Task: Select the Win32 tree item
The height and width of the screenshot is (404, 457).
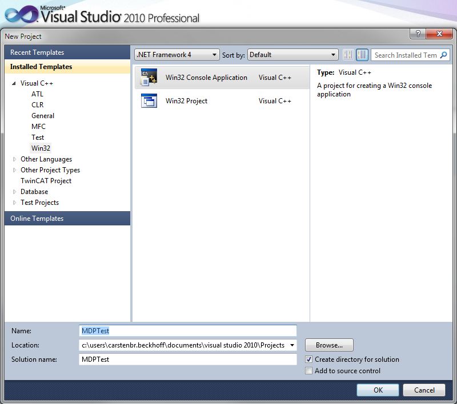Action: [41, 148]
